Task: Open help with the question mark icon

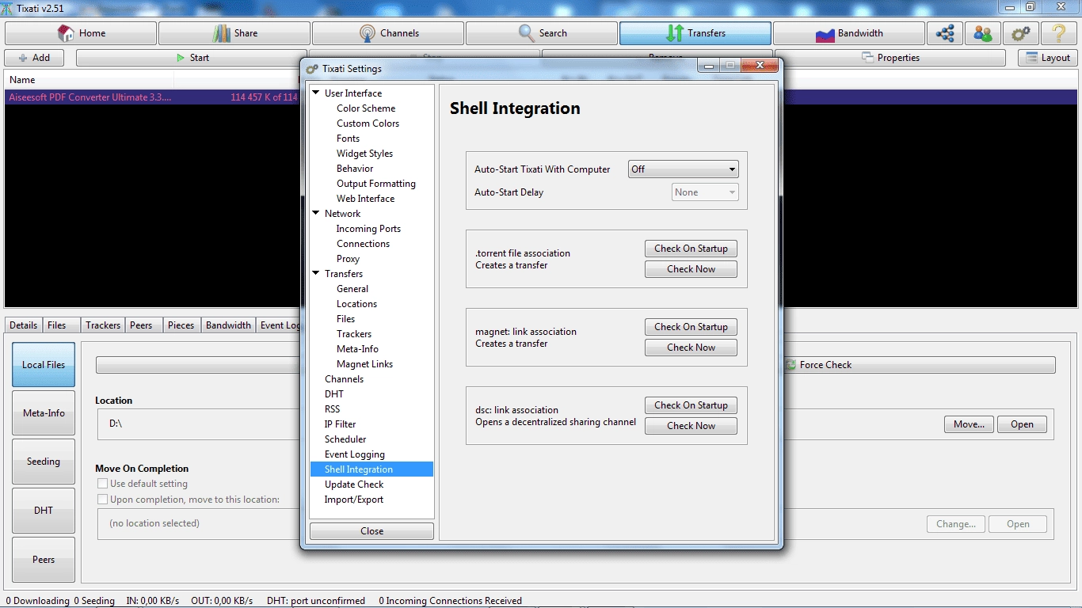Action: [x=1059, y=33]
